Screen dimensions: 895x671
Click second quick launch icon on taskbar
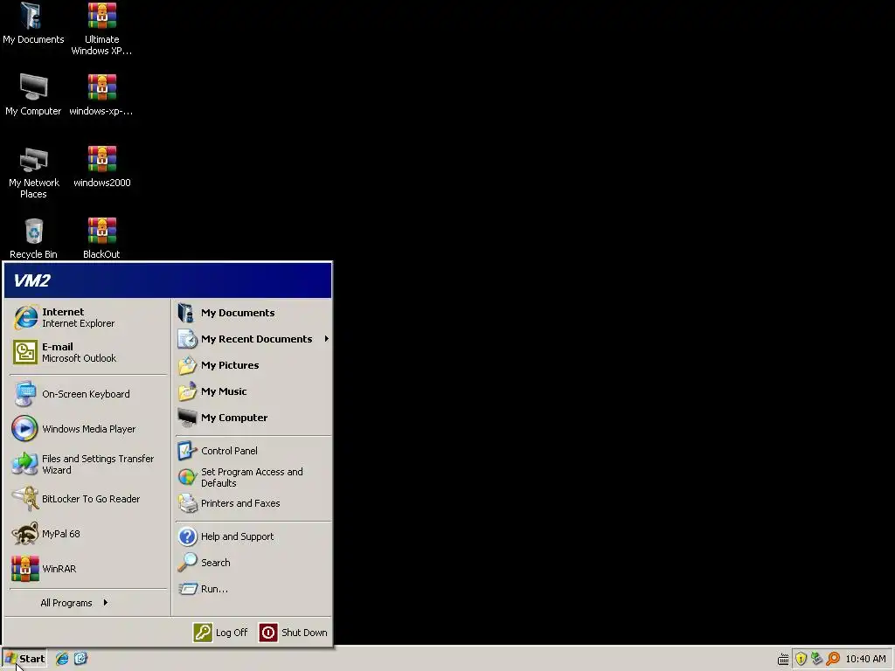[80, 659]
